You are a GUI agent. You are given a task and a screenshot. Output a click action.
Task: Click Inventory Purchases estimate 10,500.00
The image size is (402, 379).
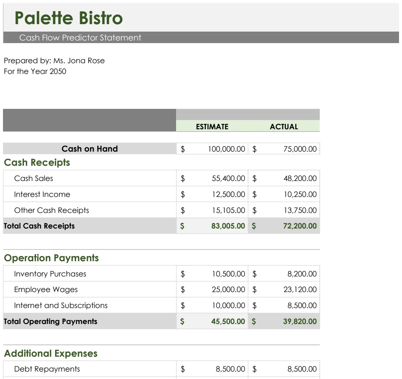point(212,274)
